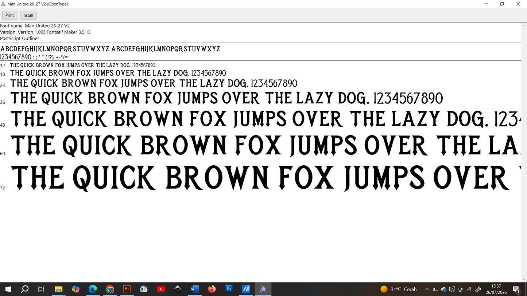Click the size 12 sample sentence
The image size is (527, 296).
(83, 65)
